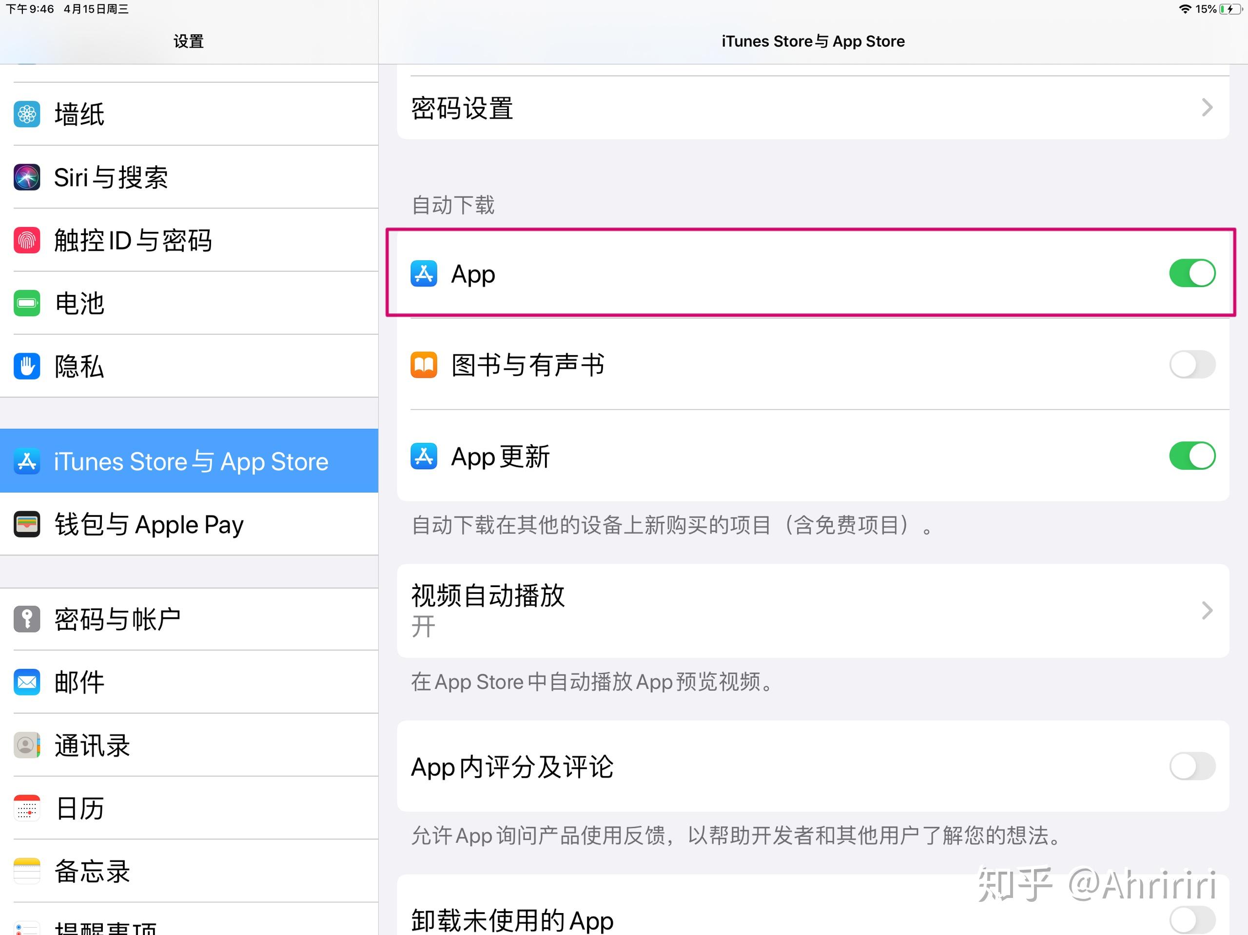Tap the Mail envelope icon
The image size is (1248, 935).
(x=26, y=682)
